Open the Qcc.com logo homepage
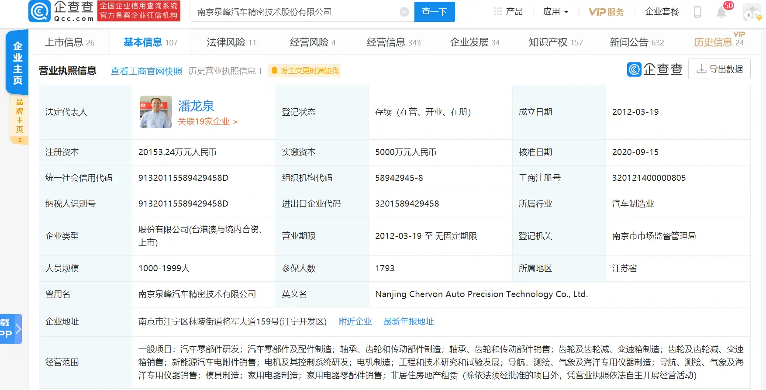The width and height of the screenshot is (766, 390). pos(61,11)
